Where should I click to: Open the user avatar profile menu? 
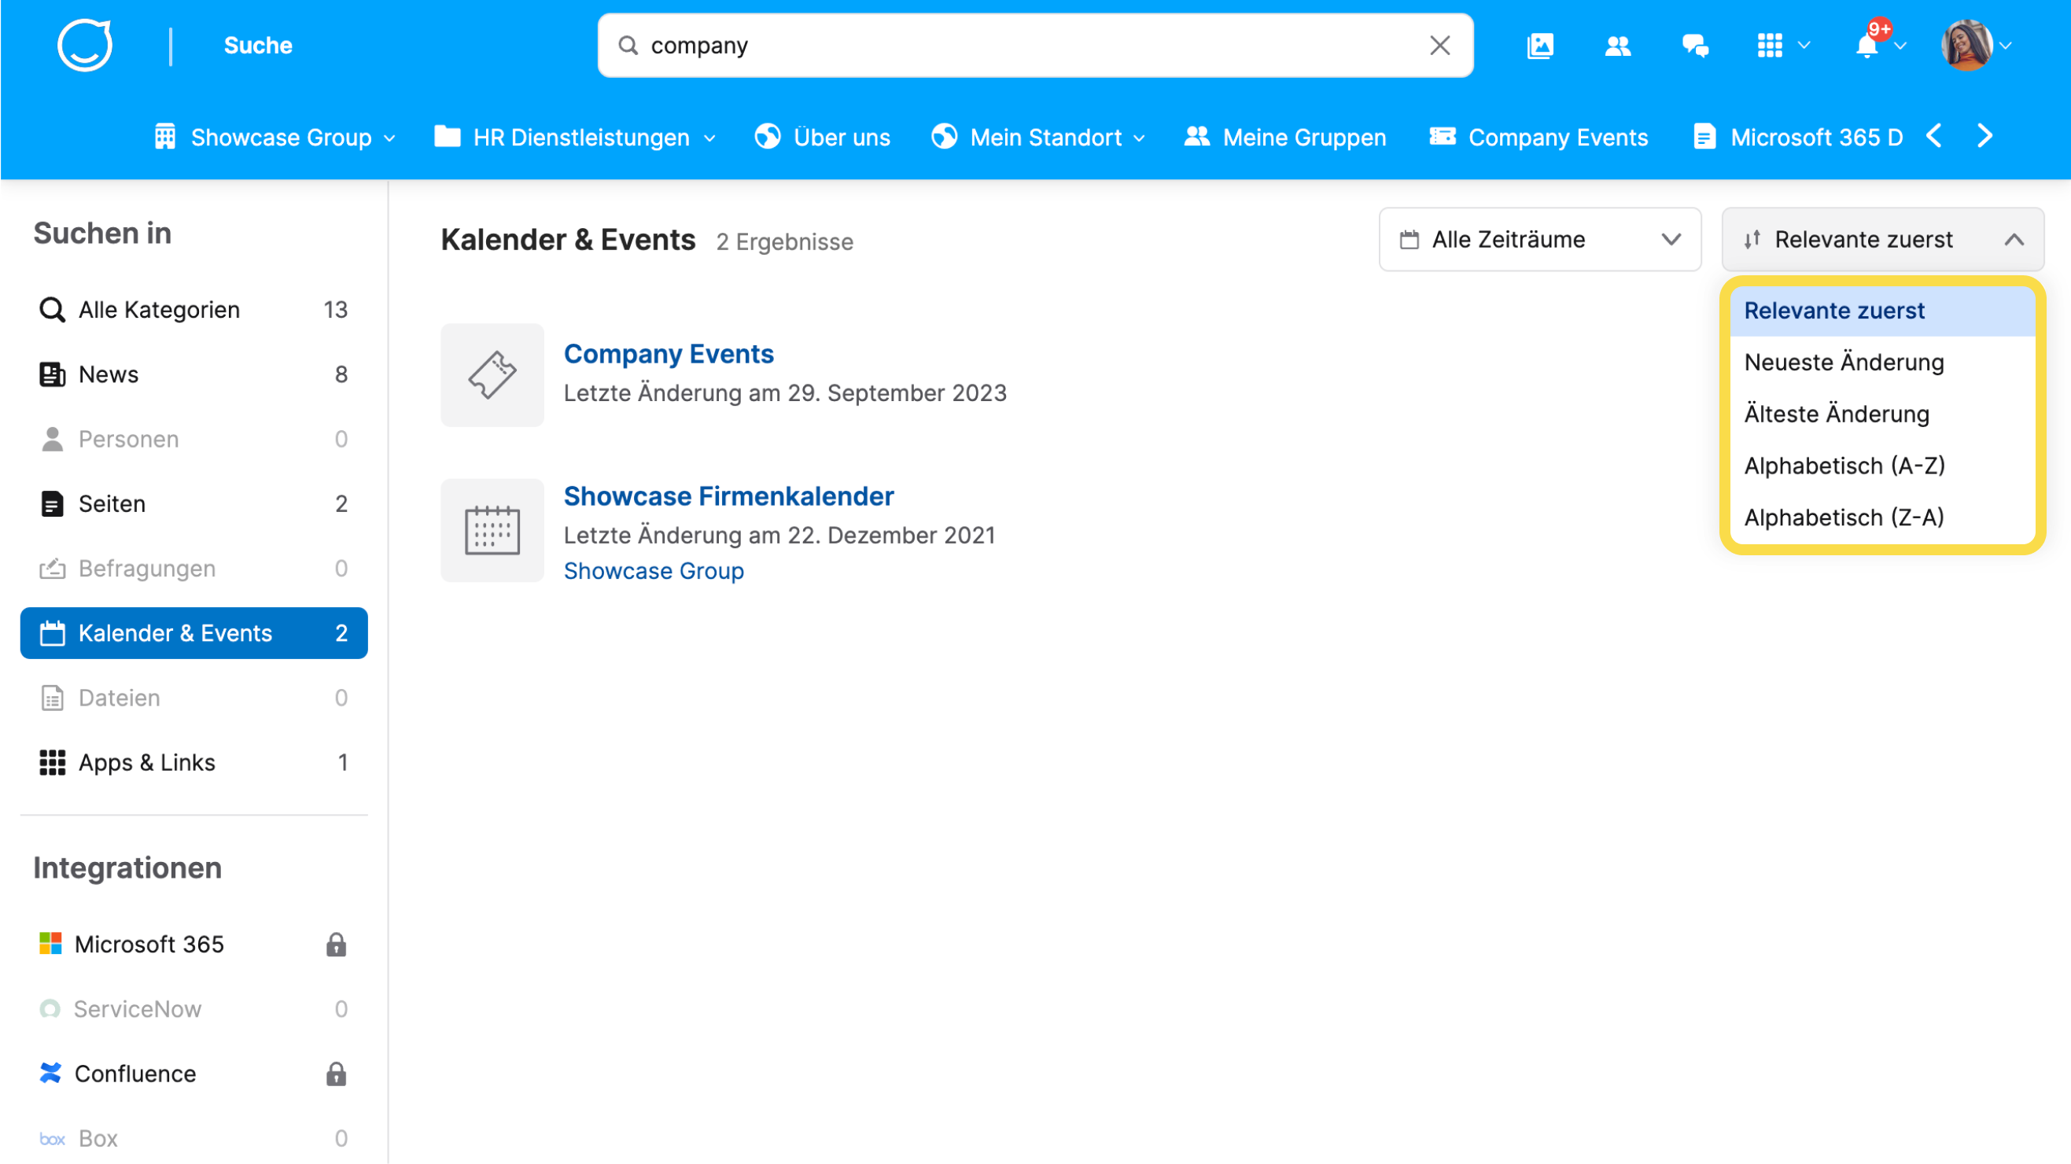(1966, 45)
